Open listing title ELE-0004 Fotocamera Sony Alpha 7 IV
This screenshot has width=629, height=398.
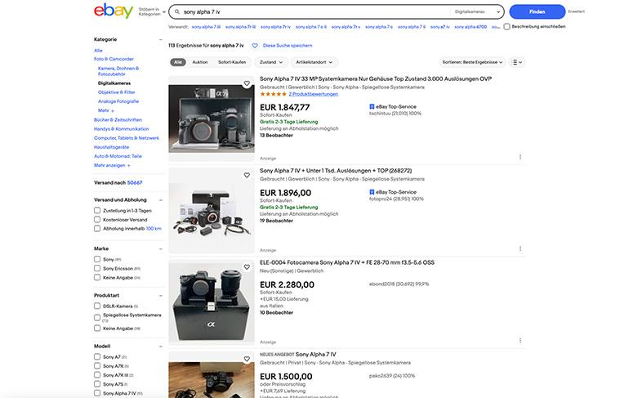pyautogui.click(x=347, y=262)
